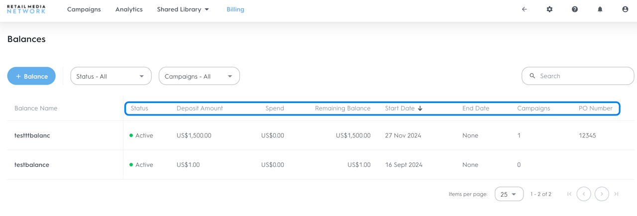Click the help question mark icon

tap(575, 9)
